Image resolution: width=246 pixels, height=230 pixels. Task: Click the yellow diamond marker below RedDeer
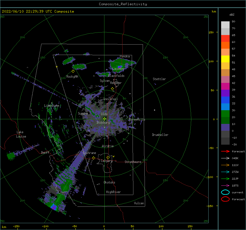click(x=113, y=89)
